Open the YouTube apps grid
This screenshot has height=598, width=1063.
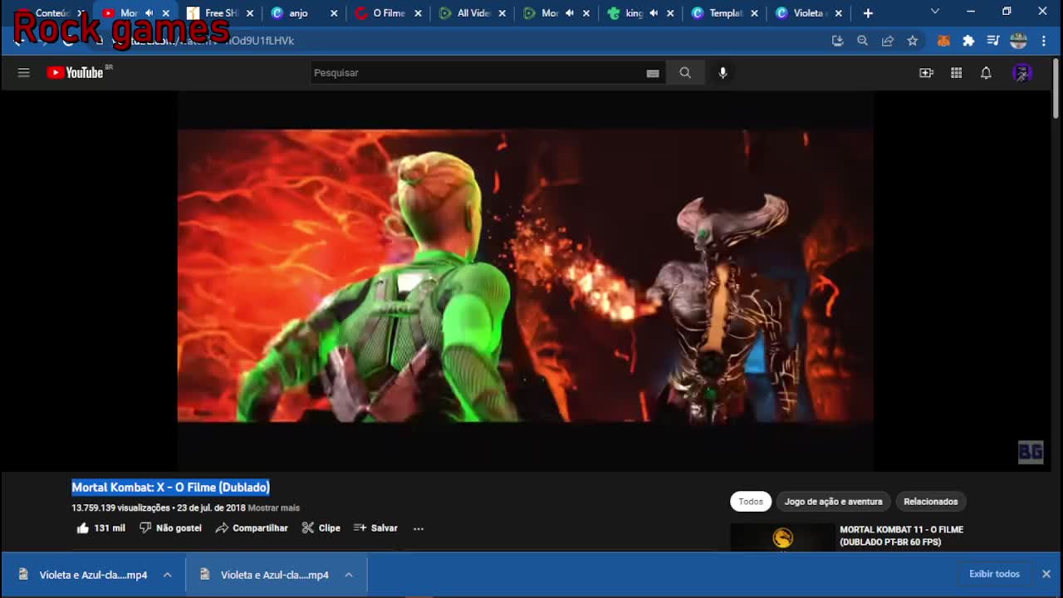point(956,73)
